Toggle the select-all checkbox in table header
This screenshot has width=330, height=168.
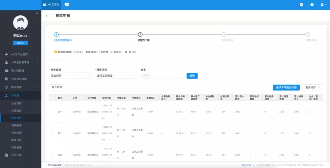[52, 98]
